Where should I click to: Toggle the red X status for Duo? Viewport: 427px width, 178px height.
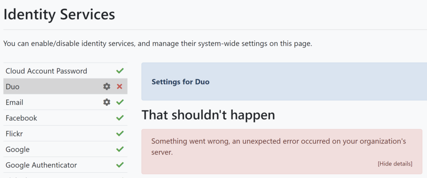click(120, 86)
